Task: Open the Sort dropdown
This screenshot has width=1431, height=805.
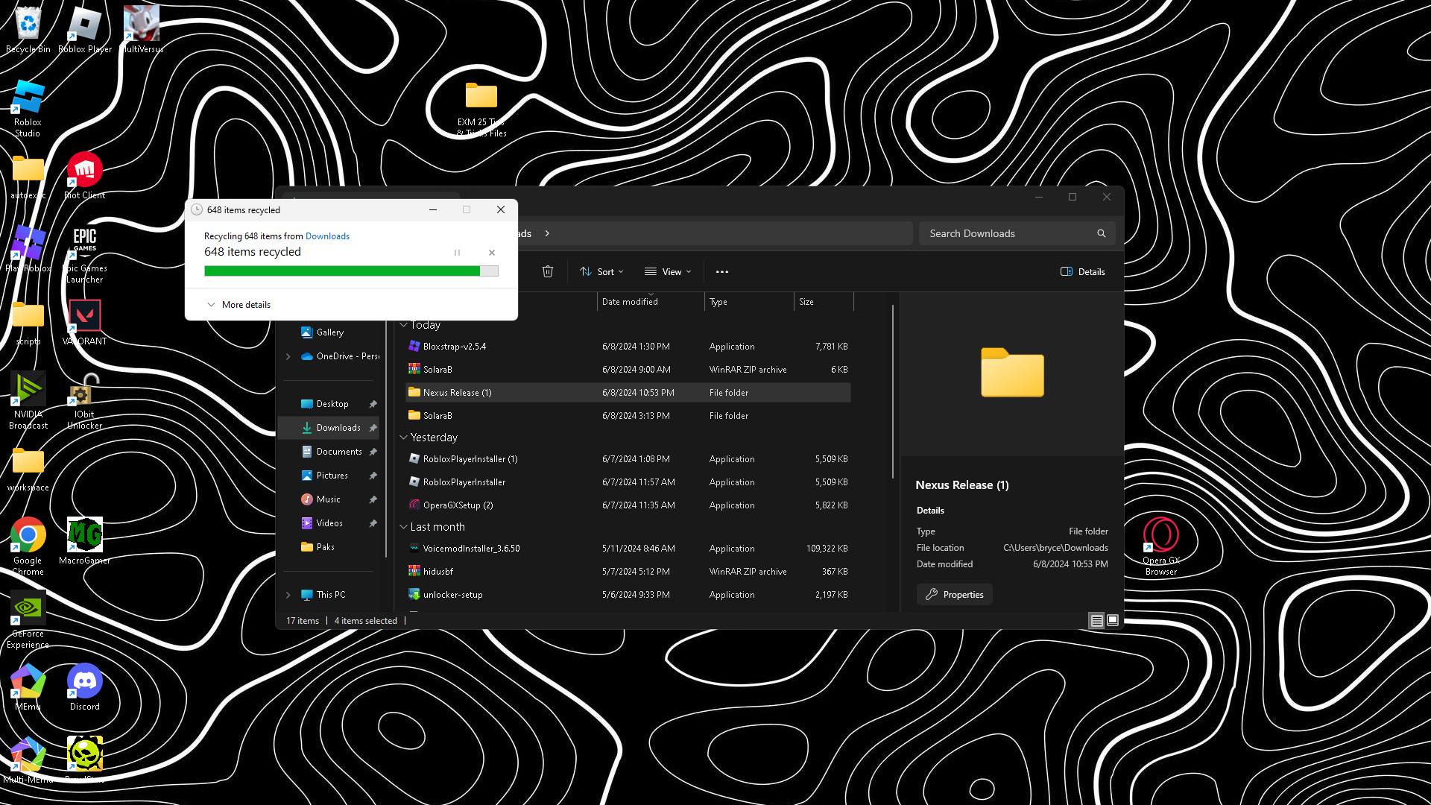Action: [x=601, y=272]
